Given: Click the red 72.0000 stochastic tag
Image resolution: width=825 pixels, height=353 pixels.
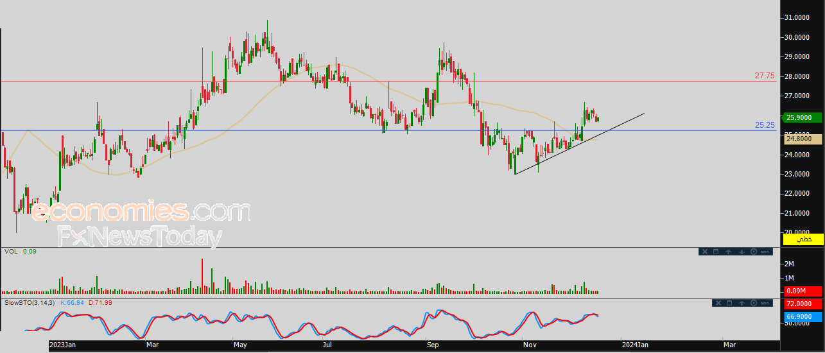Looking at the screenshot, I should 803,304.
